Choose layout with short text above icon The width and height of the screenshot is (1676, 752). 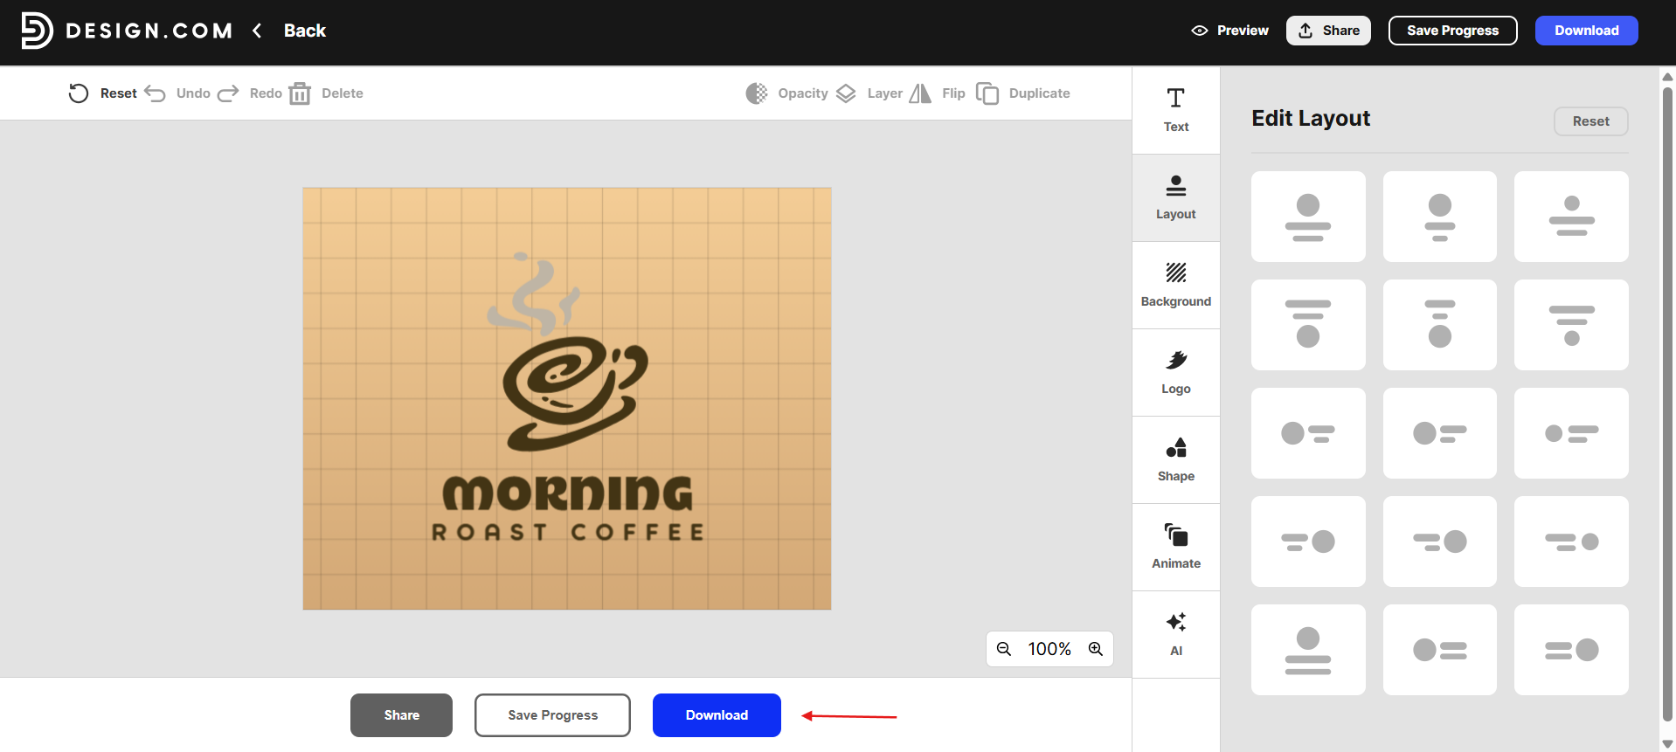[1440, 325]
